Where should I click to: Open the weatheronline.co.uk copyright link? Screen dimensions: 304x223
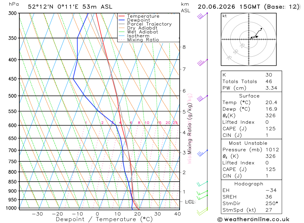click(254, 220)
